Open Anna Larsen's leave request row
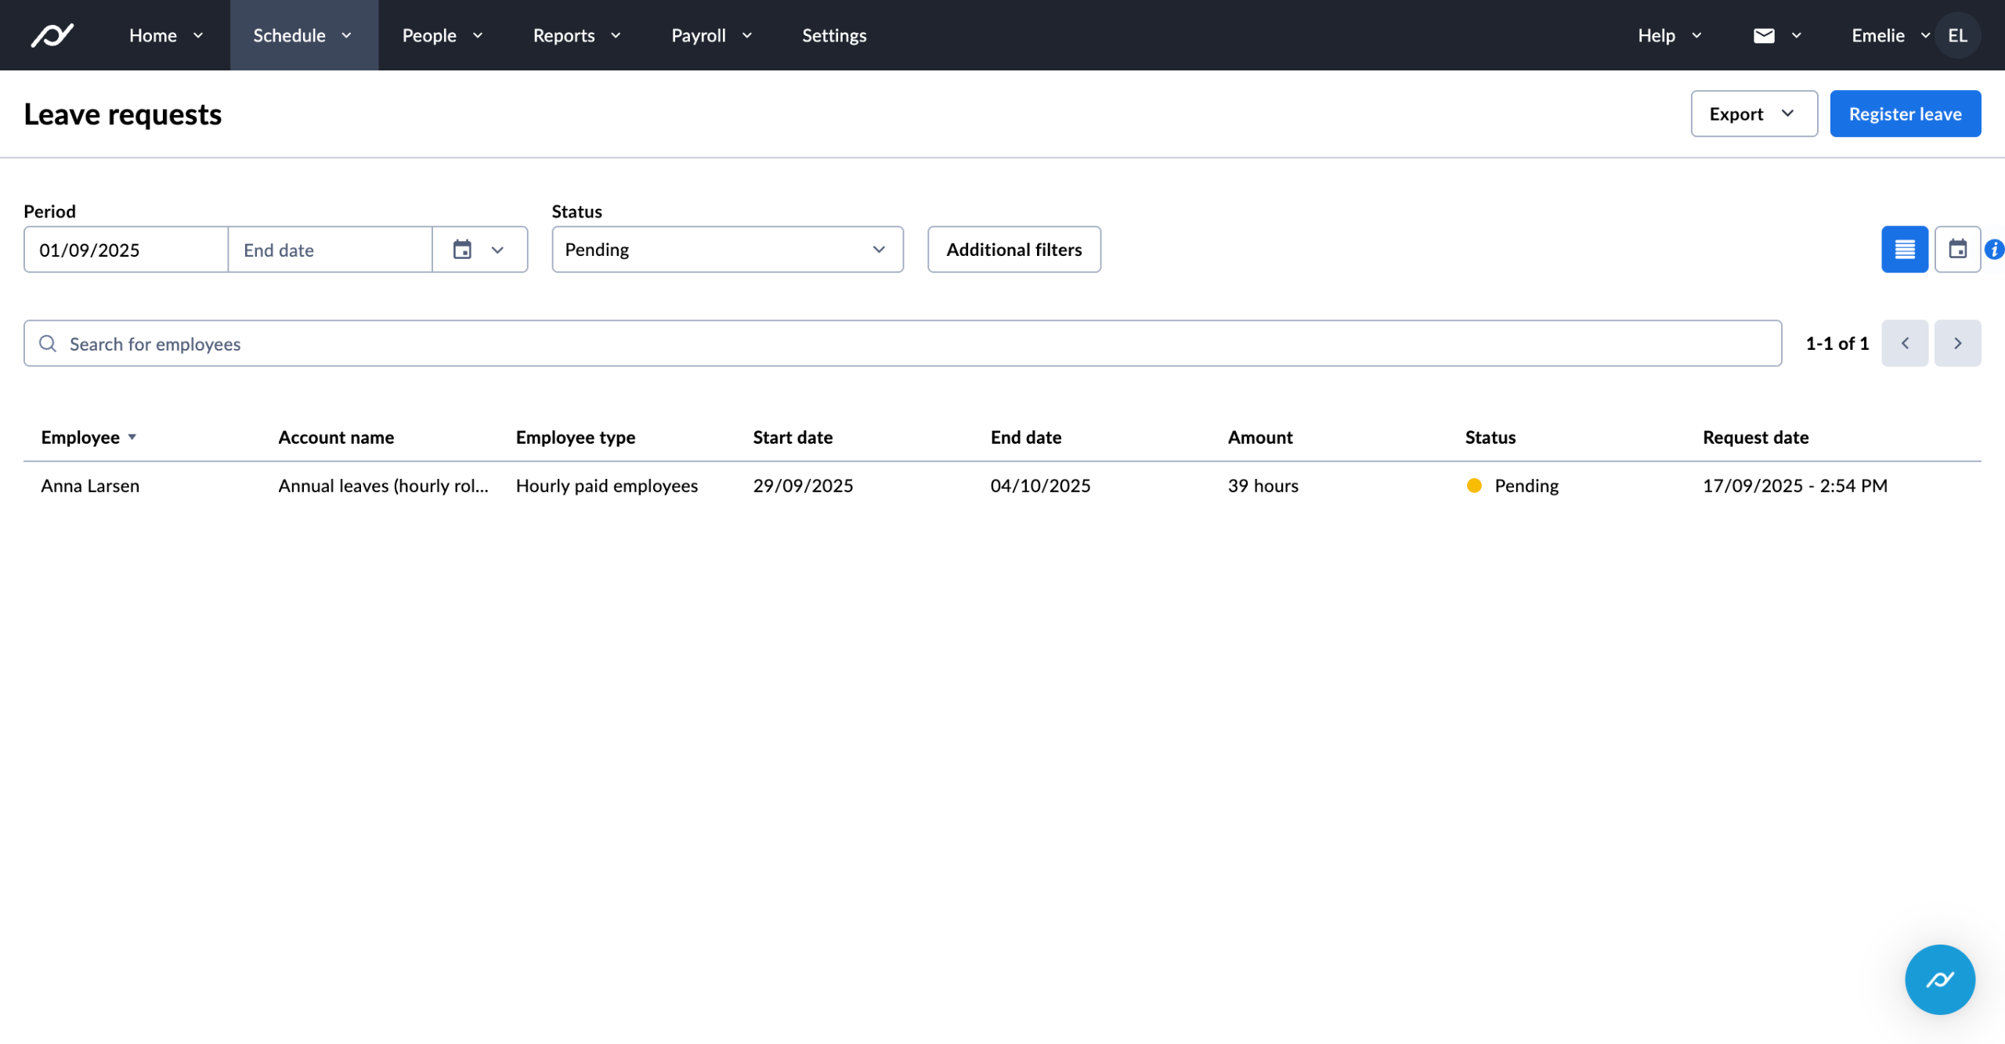 (90, 486)
